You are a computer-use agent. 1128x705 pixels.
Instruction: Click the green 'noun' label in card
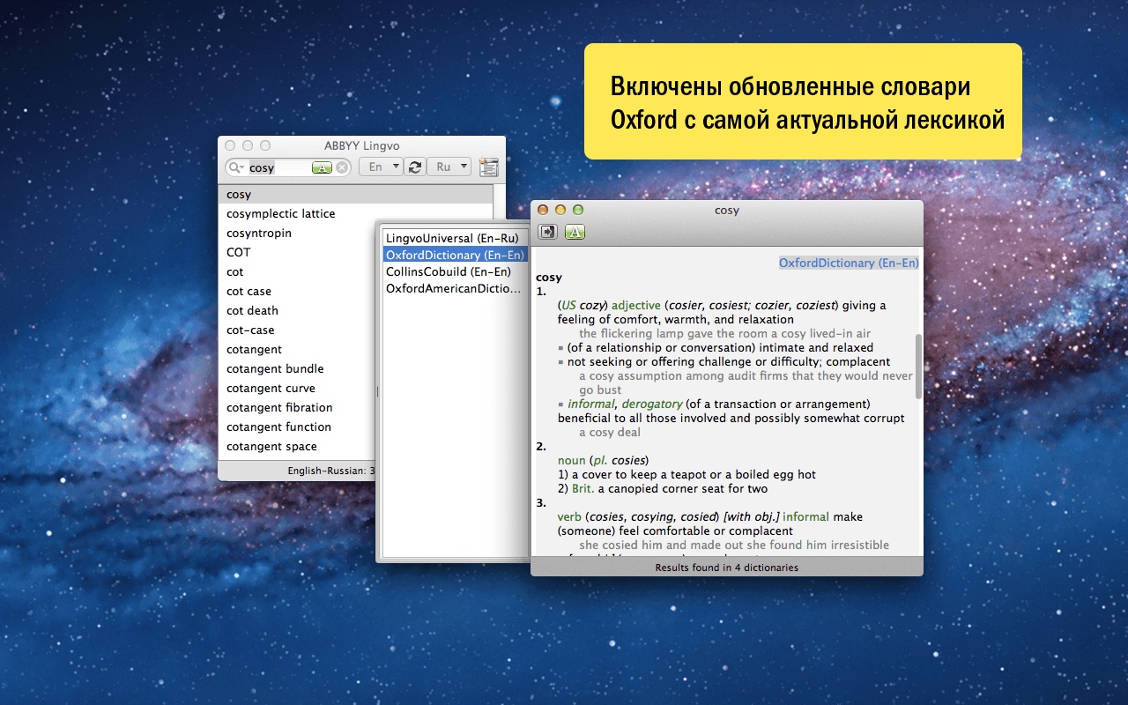(572, 460)
